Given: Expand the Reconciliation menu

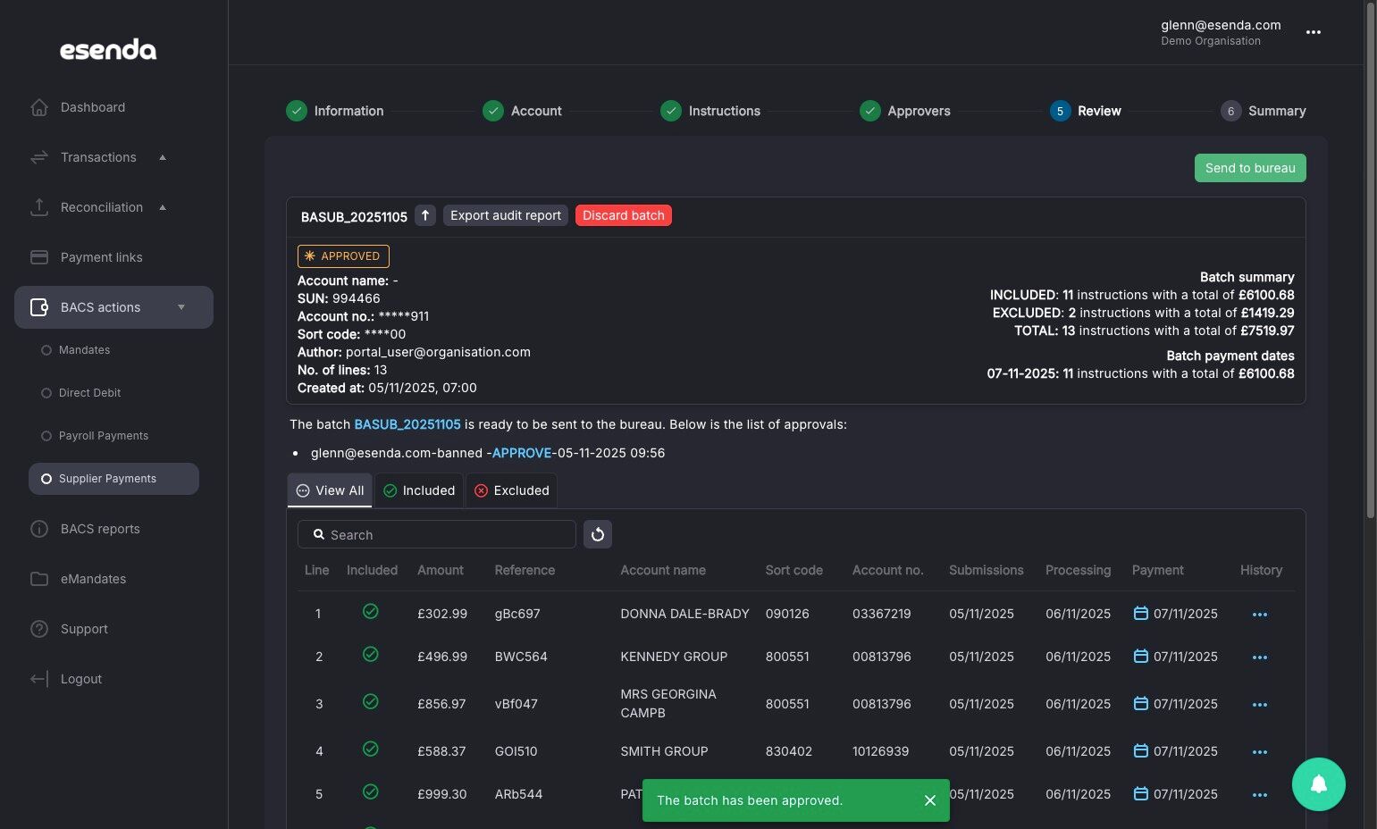Looking at the screenshot, I should [113, 207].
